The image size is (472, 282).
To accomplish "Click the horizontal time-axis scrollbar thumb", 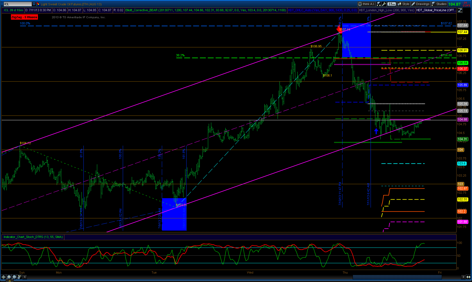I will point(397,277).
